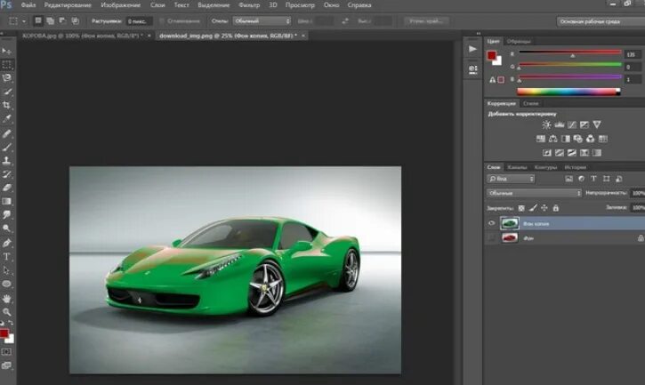Toggle lock position for layer
Image resolution: width=645 pixels, height=385 pixels.
pyautogui.click(x=544, y=208)
